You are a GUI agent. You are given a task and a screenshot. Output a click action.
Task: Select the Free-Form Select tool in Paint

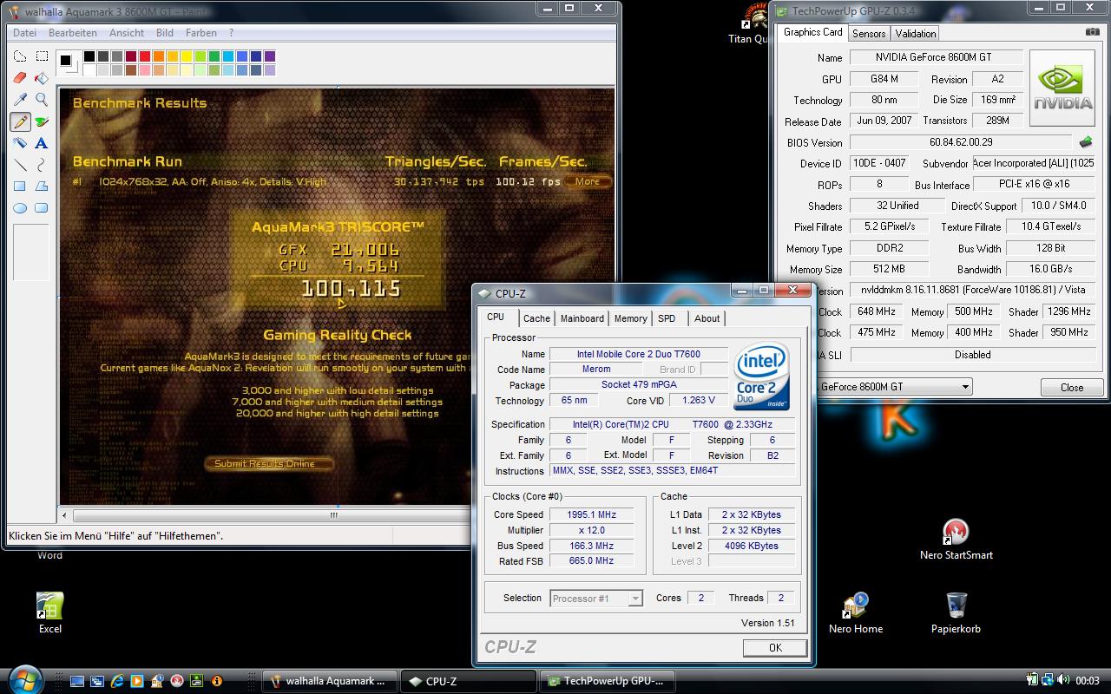[x=20, y=56]
